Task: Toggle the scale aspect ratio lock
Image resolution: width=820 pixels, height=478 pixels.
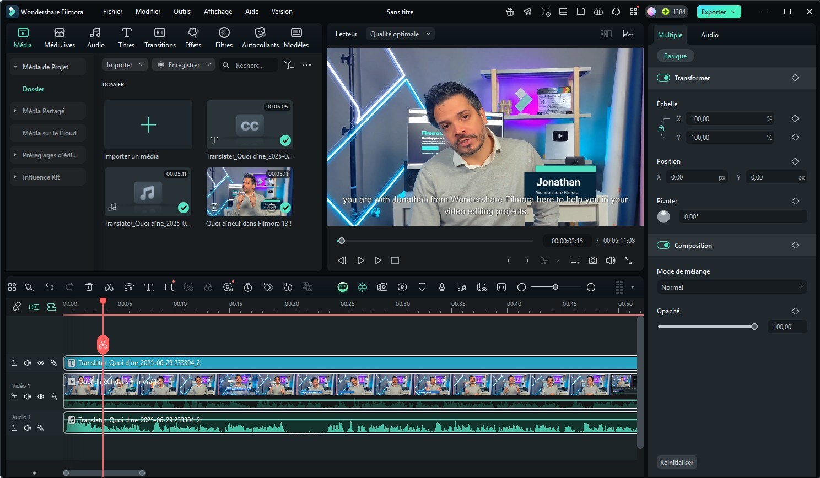Action: pos(661,128)
